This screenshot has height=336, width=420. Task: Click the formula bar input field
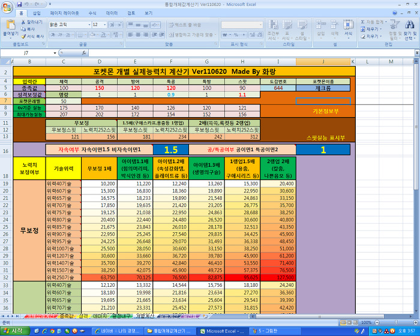click(240, 53)
